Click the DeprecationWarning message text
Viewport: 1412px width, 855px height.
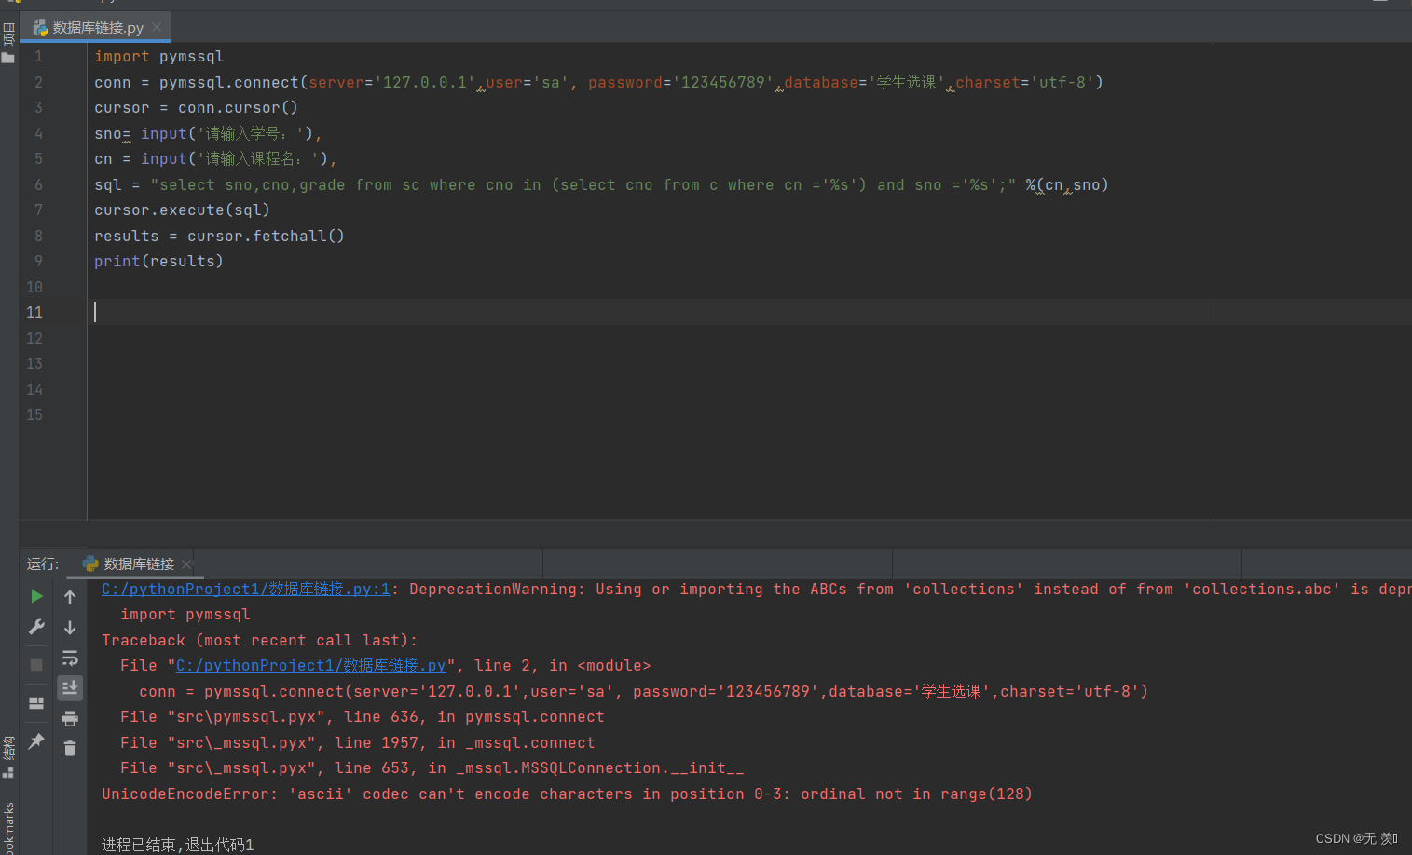tap(910, 589)
